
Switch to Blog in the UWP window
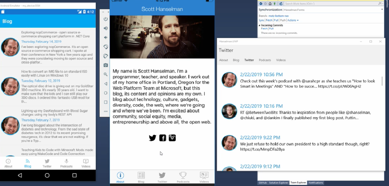(236, 60)
